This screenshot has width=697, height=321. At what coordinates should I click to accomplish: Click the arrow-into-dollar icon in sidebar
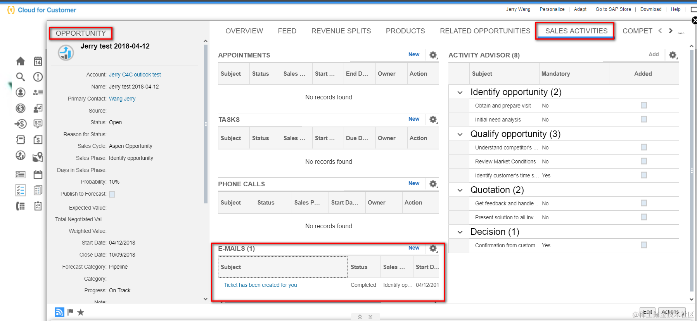click(x=21, y=124)
